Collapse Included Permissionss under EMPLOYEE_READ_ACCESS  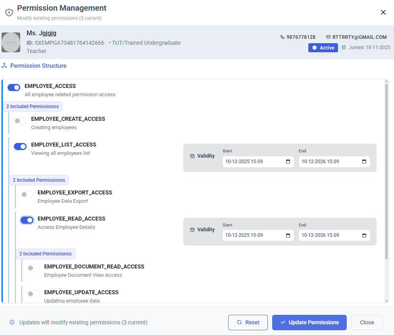pyautogui.click(x=46, y=254)
